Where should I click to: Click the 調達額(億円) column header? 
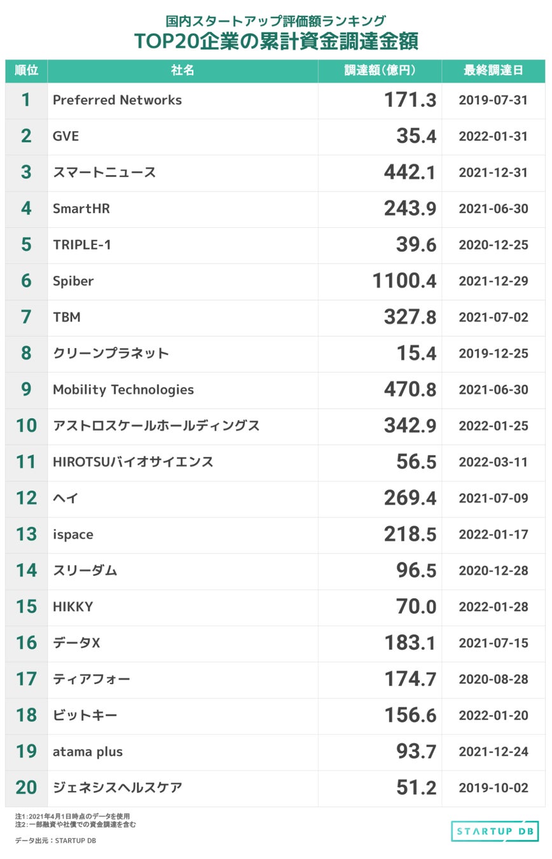[380, 71]
